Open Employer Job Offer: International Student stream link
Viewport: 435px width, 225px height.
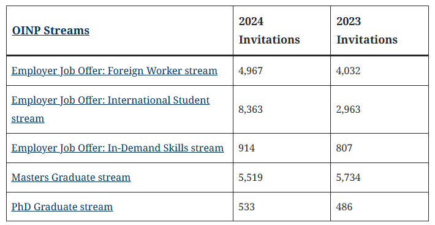[x=110, y=109]
